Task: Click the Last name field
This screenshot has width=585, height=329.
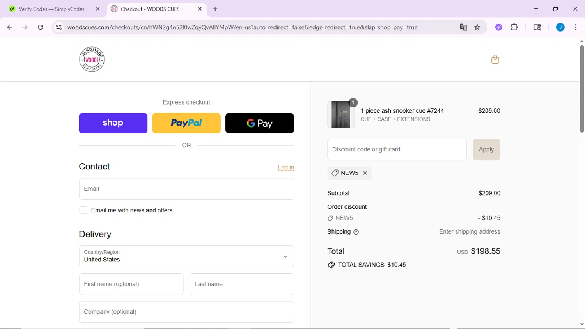Action: (x=242, y=284)
